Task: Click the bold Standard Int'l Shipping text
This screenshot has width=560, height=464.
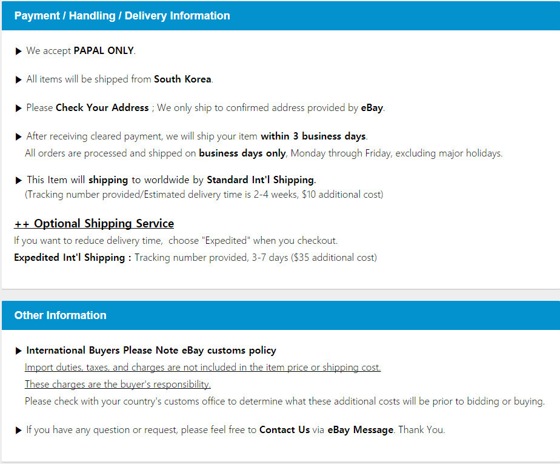Action: [x=261, y=180]
